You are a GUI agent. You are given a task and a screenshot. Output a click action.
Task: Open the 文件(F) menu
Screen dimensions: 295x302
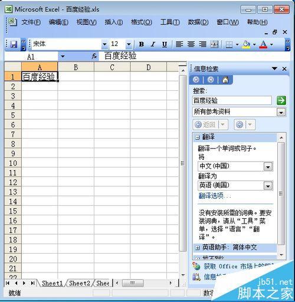[x=31, y=22]
